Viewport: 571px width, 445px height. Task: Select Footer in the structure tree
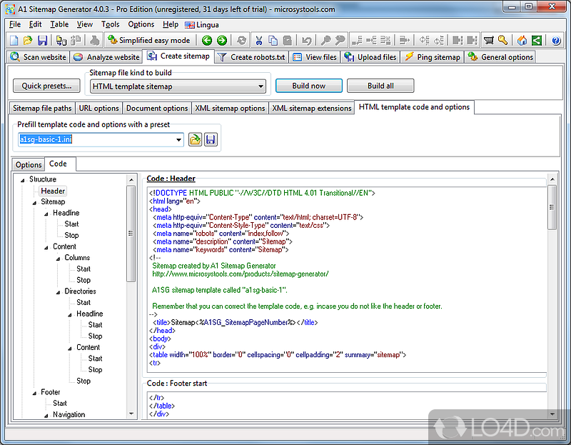50,392
